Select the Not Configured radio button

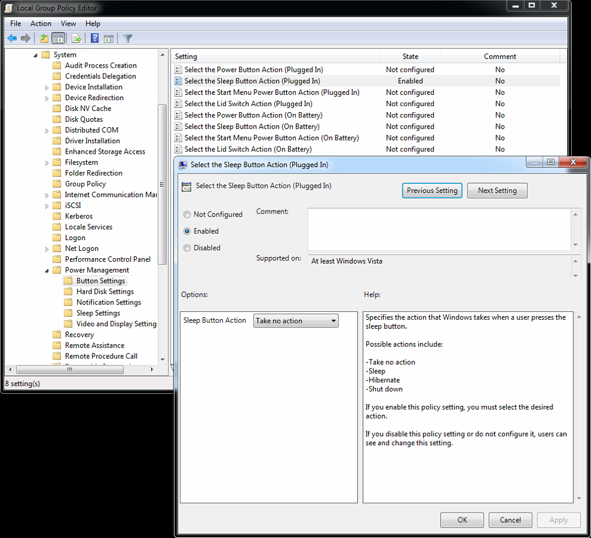[x=187, y=215]
